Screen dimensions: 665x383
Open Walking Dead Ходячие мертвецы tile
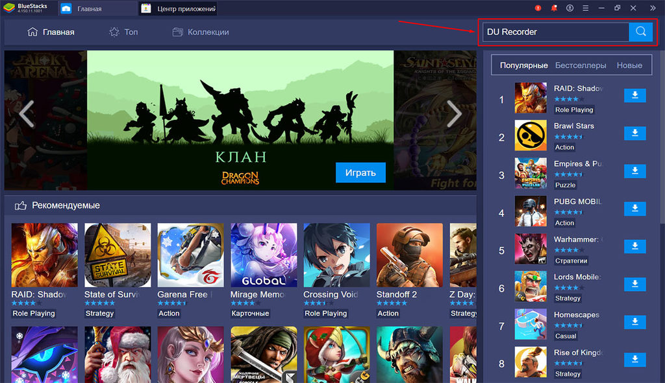point(264,354)
